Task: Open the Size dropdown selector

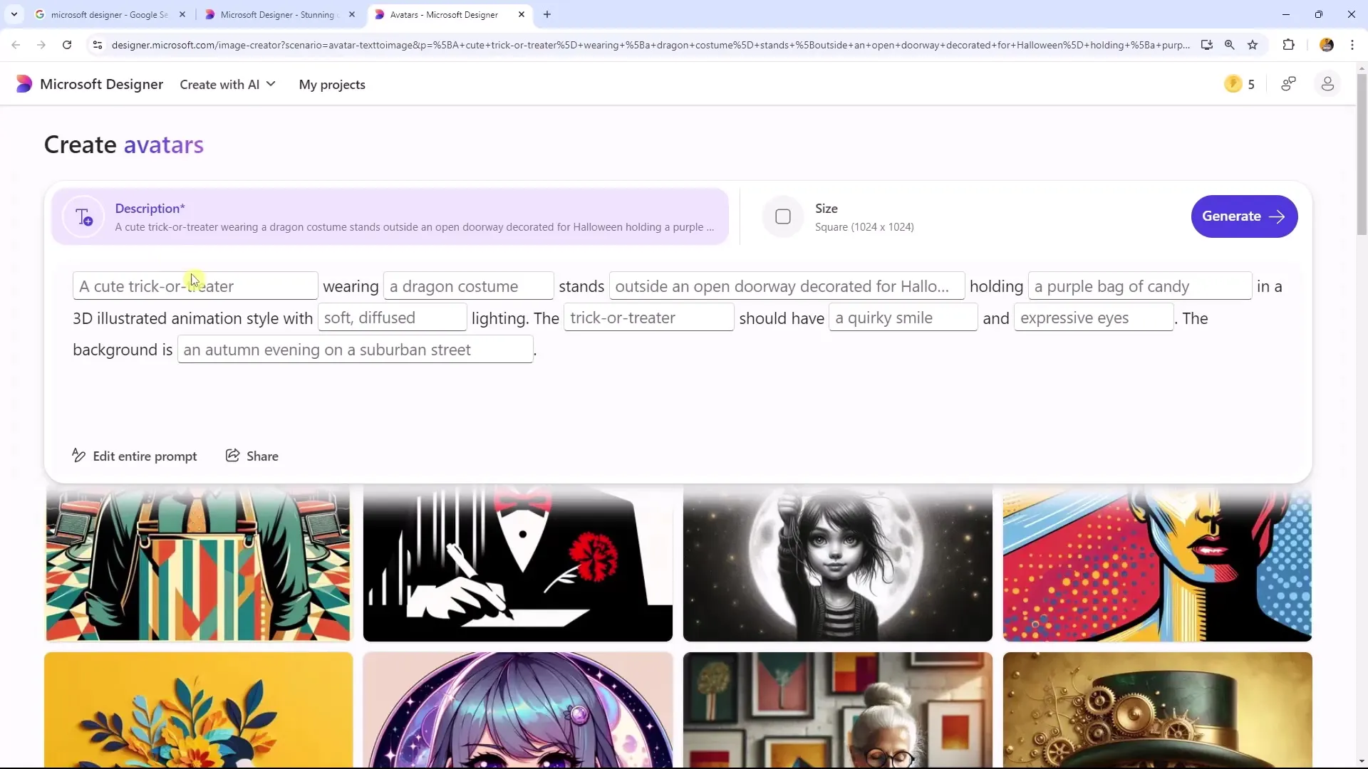Action: click(846, 216)
